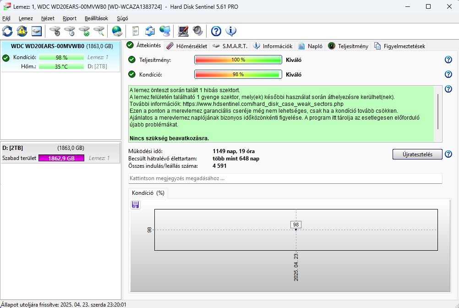Click the help icon beside the green description box
Viewport: 459px width, 308px height.
point(448,89)
